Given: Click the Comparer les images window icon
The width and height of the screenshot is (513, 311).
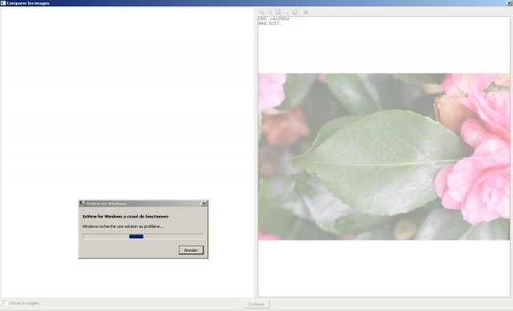Looking at the screenshot, I should click(3, 3).
